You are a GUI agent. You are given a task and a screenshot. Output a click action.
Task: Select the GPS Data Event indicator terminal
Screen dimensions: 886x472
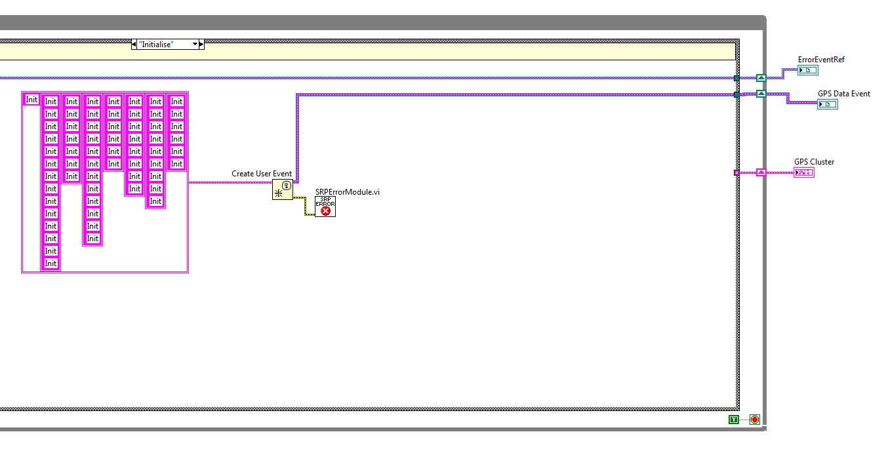(x=828, y=104)
